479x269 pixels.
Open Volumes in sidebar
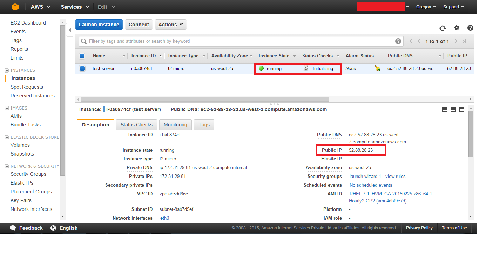[x=20, y=145]
